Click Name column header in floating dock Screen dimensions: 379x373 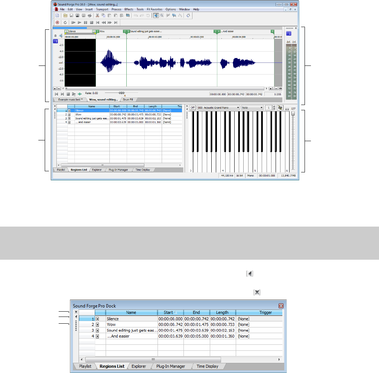pyautogui.click(x=132, y=312)
